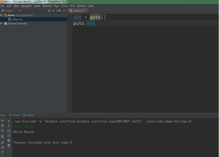Image resolution: width=219 pixels, height=157 pixels.
Task: Toggle soft wraps in console output
Action: tap(9, 131)
